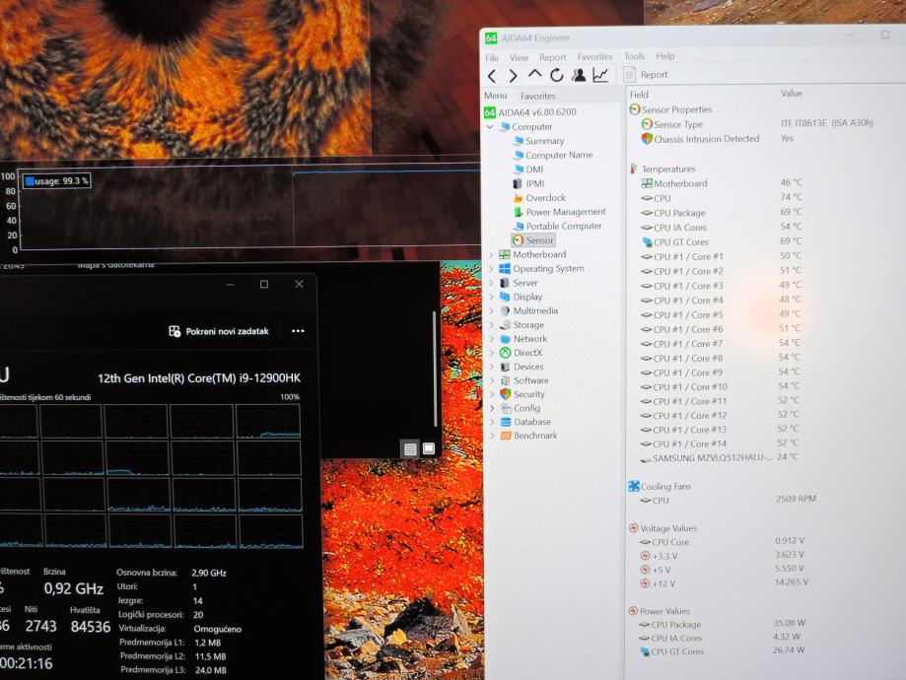Select Power Management in the tree
The image size is (906, 680).
tap(565, 212)
